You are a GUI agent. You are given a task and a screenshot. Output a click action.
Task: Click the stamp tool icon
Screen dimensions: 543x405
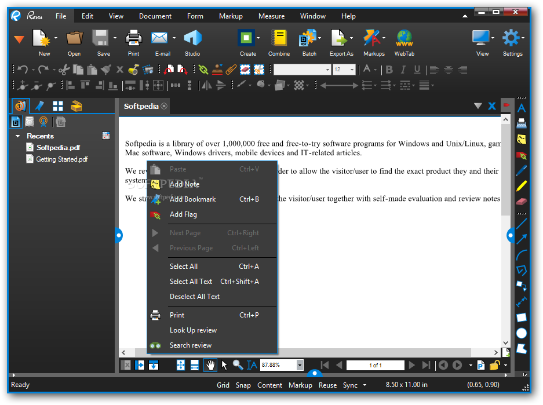pyautogui.click(x=217, y=70)
